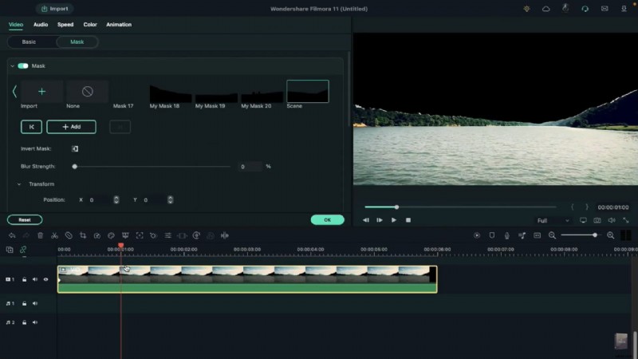The height and width of the screenshot is (359, 638).
Task: Select the Crop tool in the timeline toolbar
Action: (83, 235)
